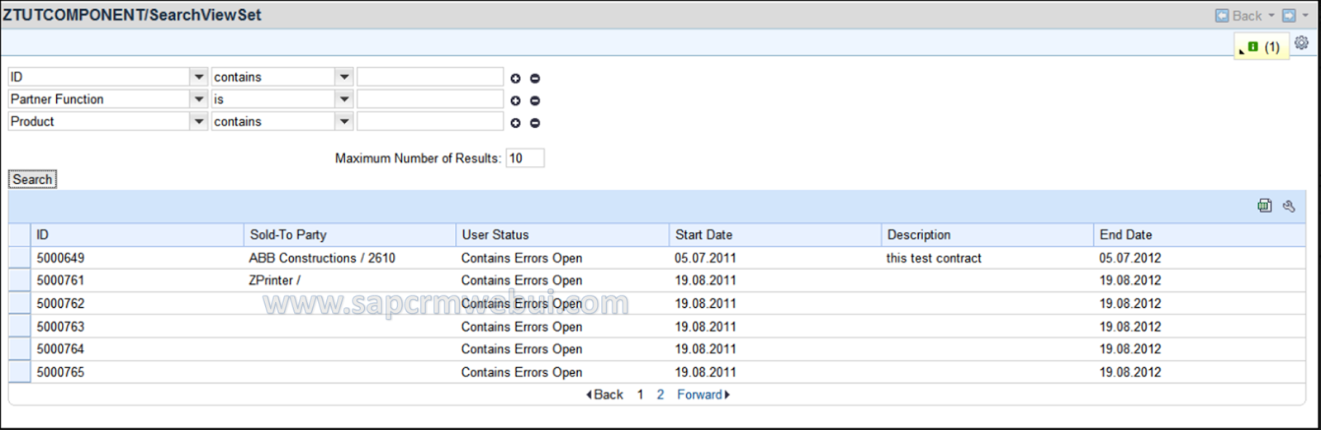1321x430 pixels.
Task: Click the Product value input field
Action: (x=430, y=121)
